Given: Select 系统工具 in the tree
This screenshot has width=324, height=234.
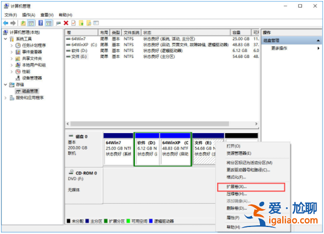Looking at the screenshot, I should pos(24,39).
